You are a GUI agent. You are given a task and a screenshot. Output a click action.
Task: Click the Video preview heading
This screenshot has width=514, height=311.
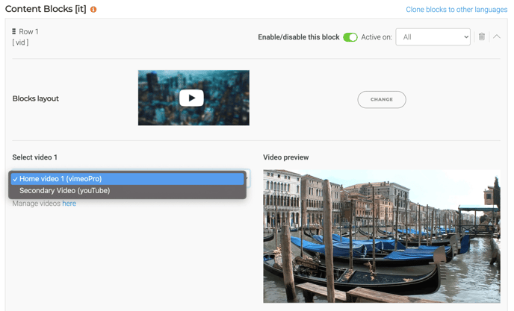tap(286, 157)
